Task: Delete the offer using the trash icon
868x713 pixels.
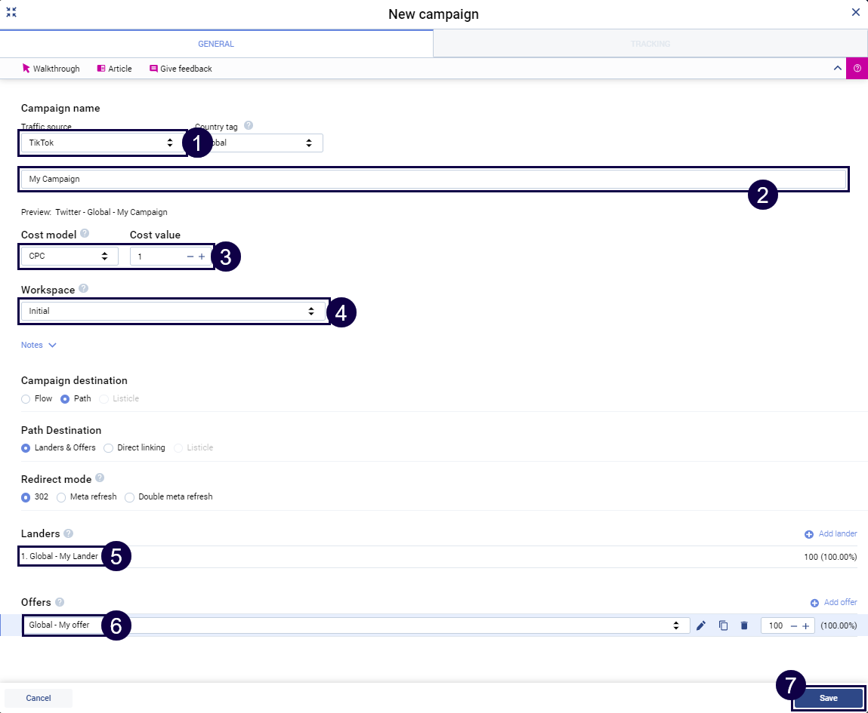Action: tap(744, 625)
